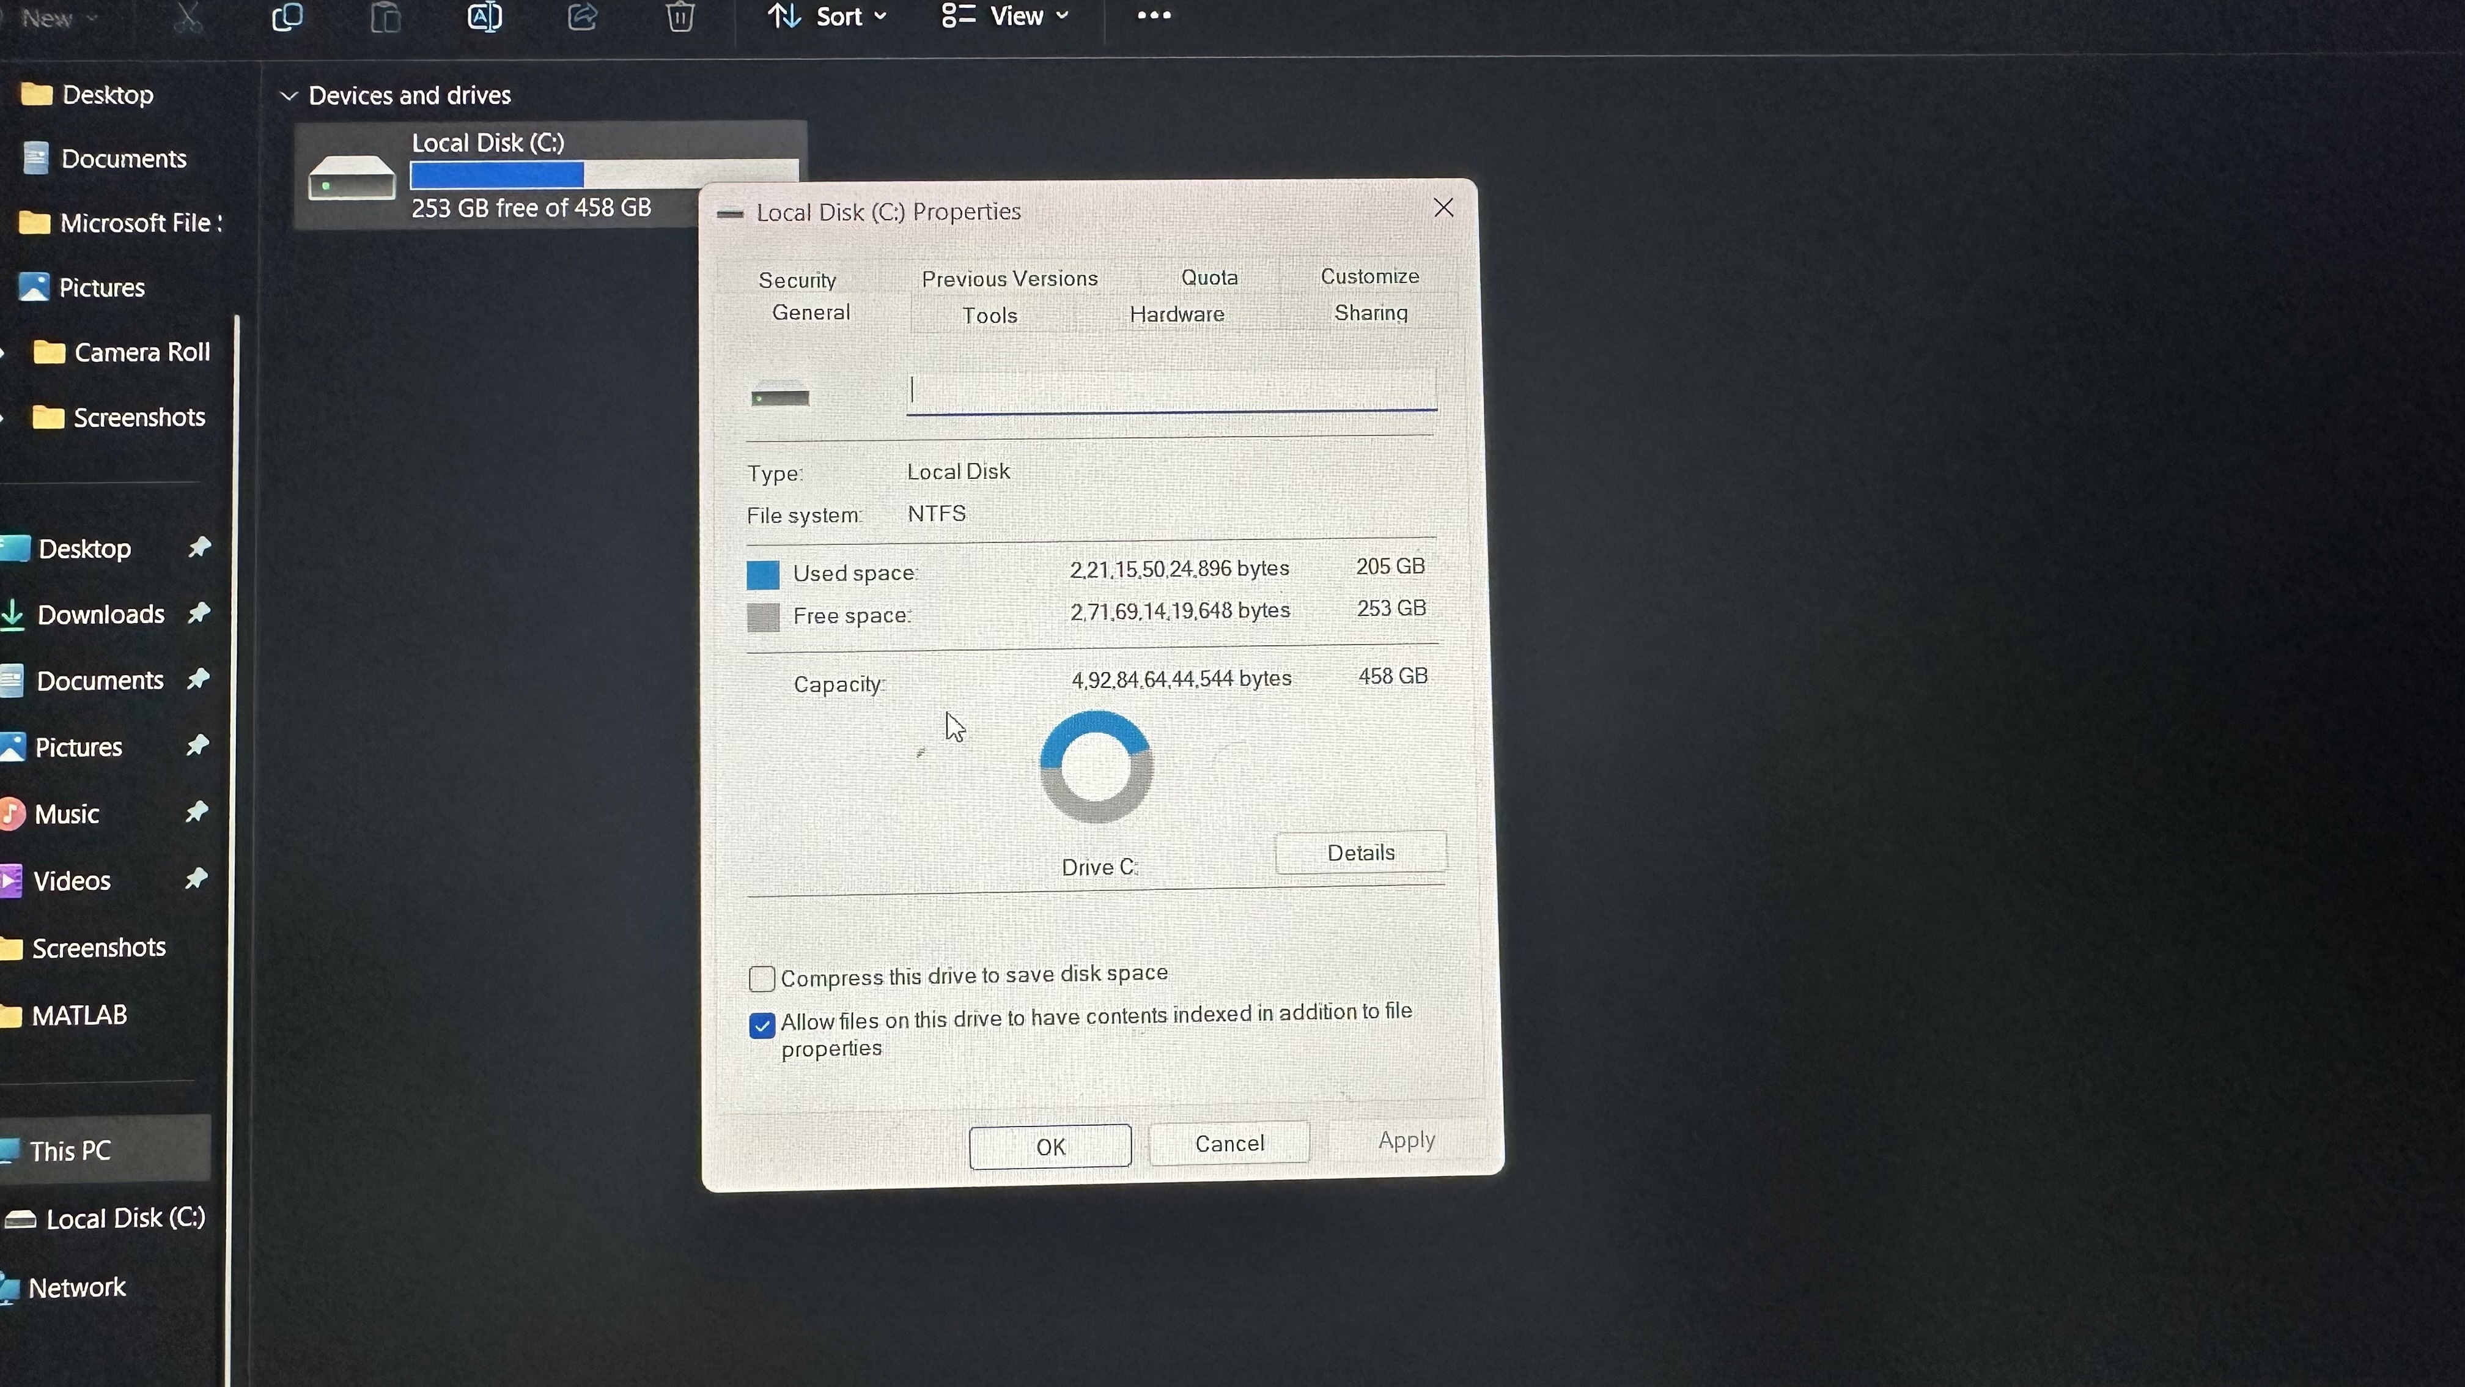Select the Local Disk (C:) drive icon

tap(351, 177)
